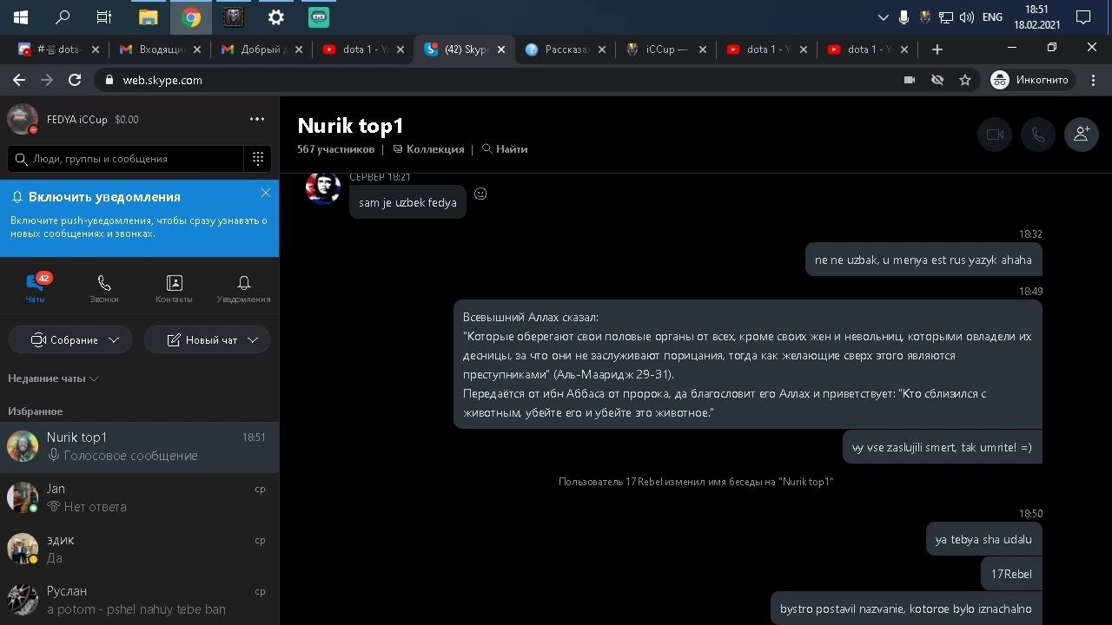The image size is (1112, 625).
Task: Open the Windows Start menu
Action: pyautogui.click(x=20, y=17)
